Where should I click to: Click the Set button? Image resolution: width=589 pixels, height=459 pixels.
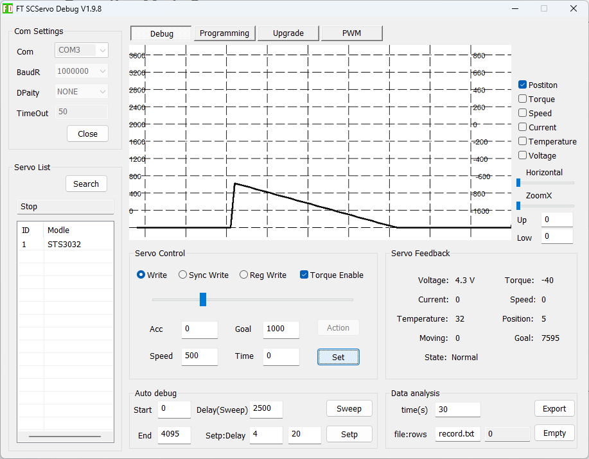tap(338, 357)
